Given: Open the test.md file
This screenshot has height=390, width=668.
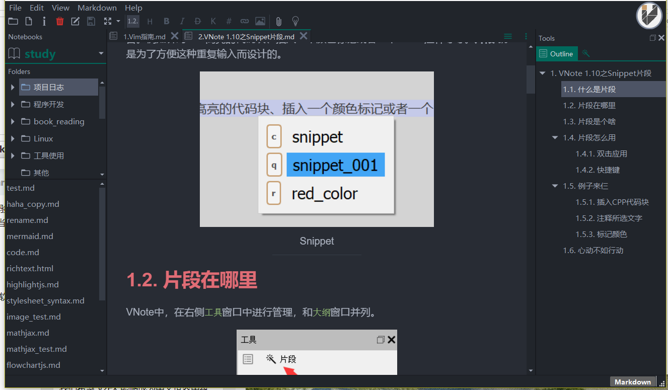Looking at the screenshot, I should [21, 188].
